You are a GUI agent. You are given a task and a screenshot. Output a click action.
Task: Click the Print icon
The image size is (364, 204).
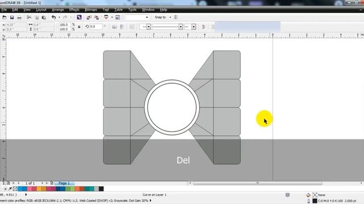click(19, 18)
